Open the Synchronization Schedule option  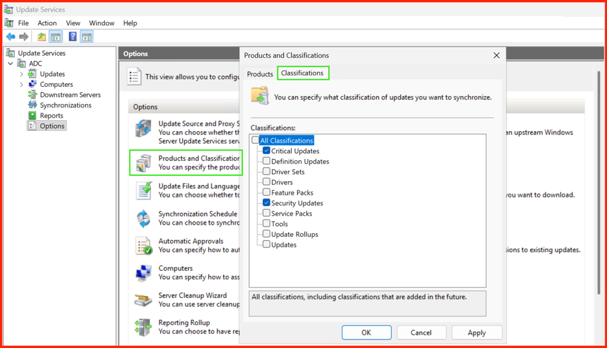click(x=198, y=214)
